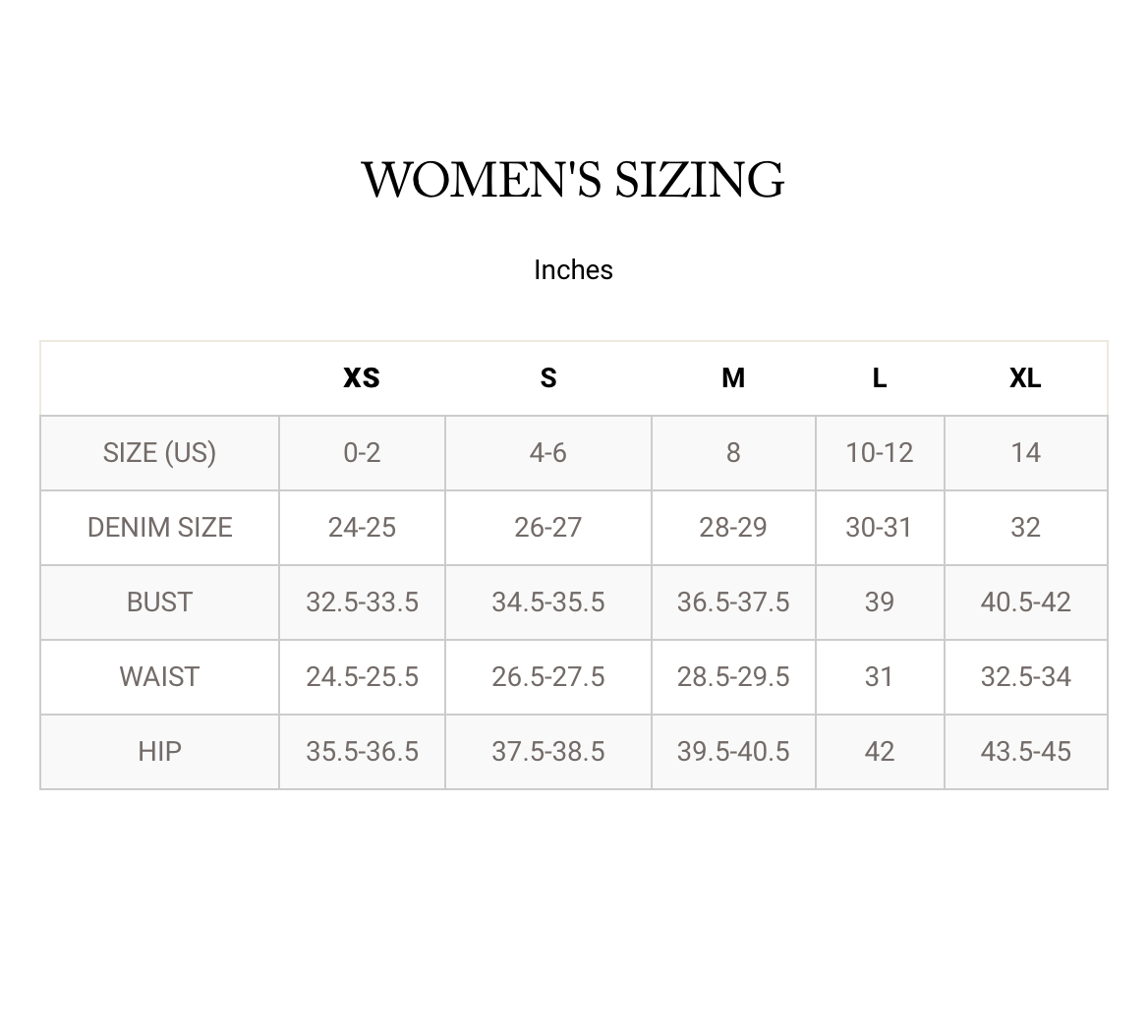Screen dimensions: 1148x1032
Task: Select the XS column header
Action: (x=362, y=378)
